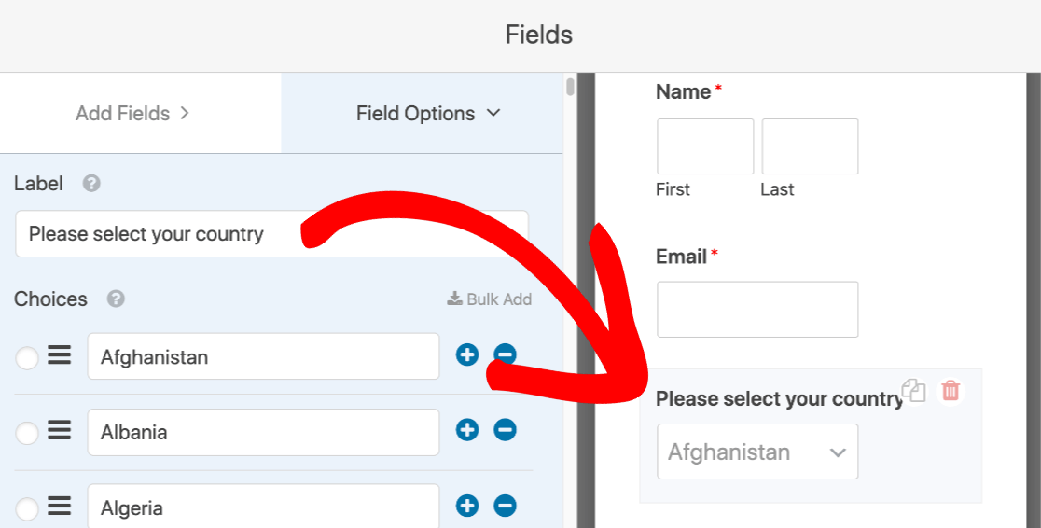
Task: Click the Label help question-mark icon
Action: (x=91, y=184)
